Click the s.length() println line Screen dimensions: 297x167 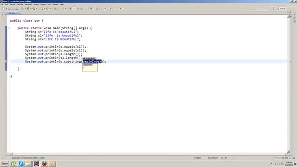[54, 54]
